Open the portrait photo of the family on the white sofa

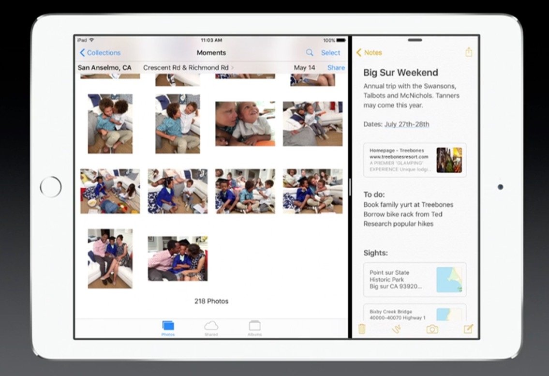click(x=110, y=258)
